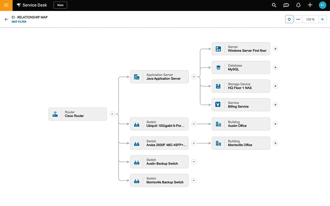Click zoom-out minus on zoom control
Screen dimensions: 330x206
point(298,19)
